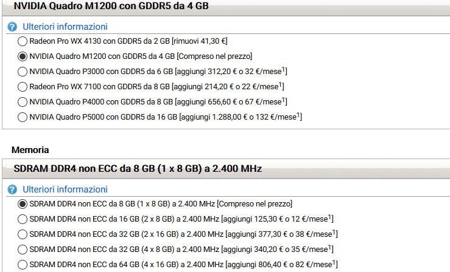Open 'Ulteriori informazioni' link under memory section
Viewport: 450px width, 272px height.
pos(65,189)
